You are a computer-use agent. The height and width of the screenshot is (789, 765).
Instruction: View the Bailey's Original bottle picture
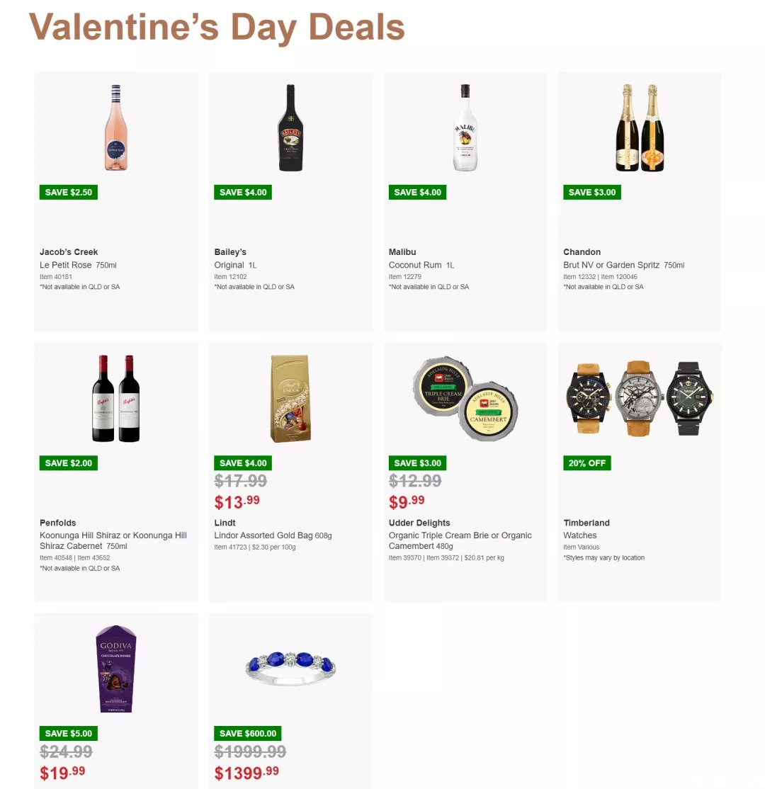tap(290, 127)
